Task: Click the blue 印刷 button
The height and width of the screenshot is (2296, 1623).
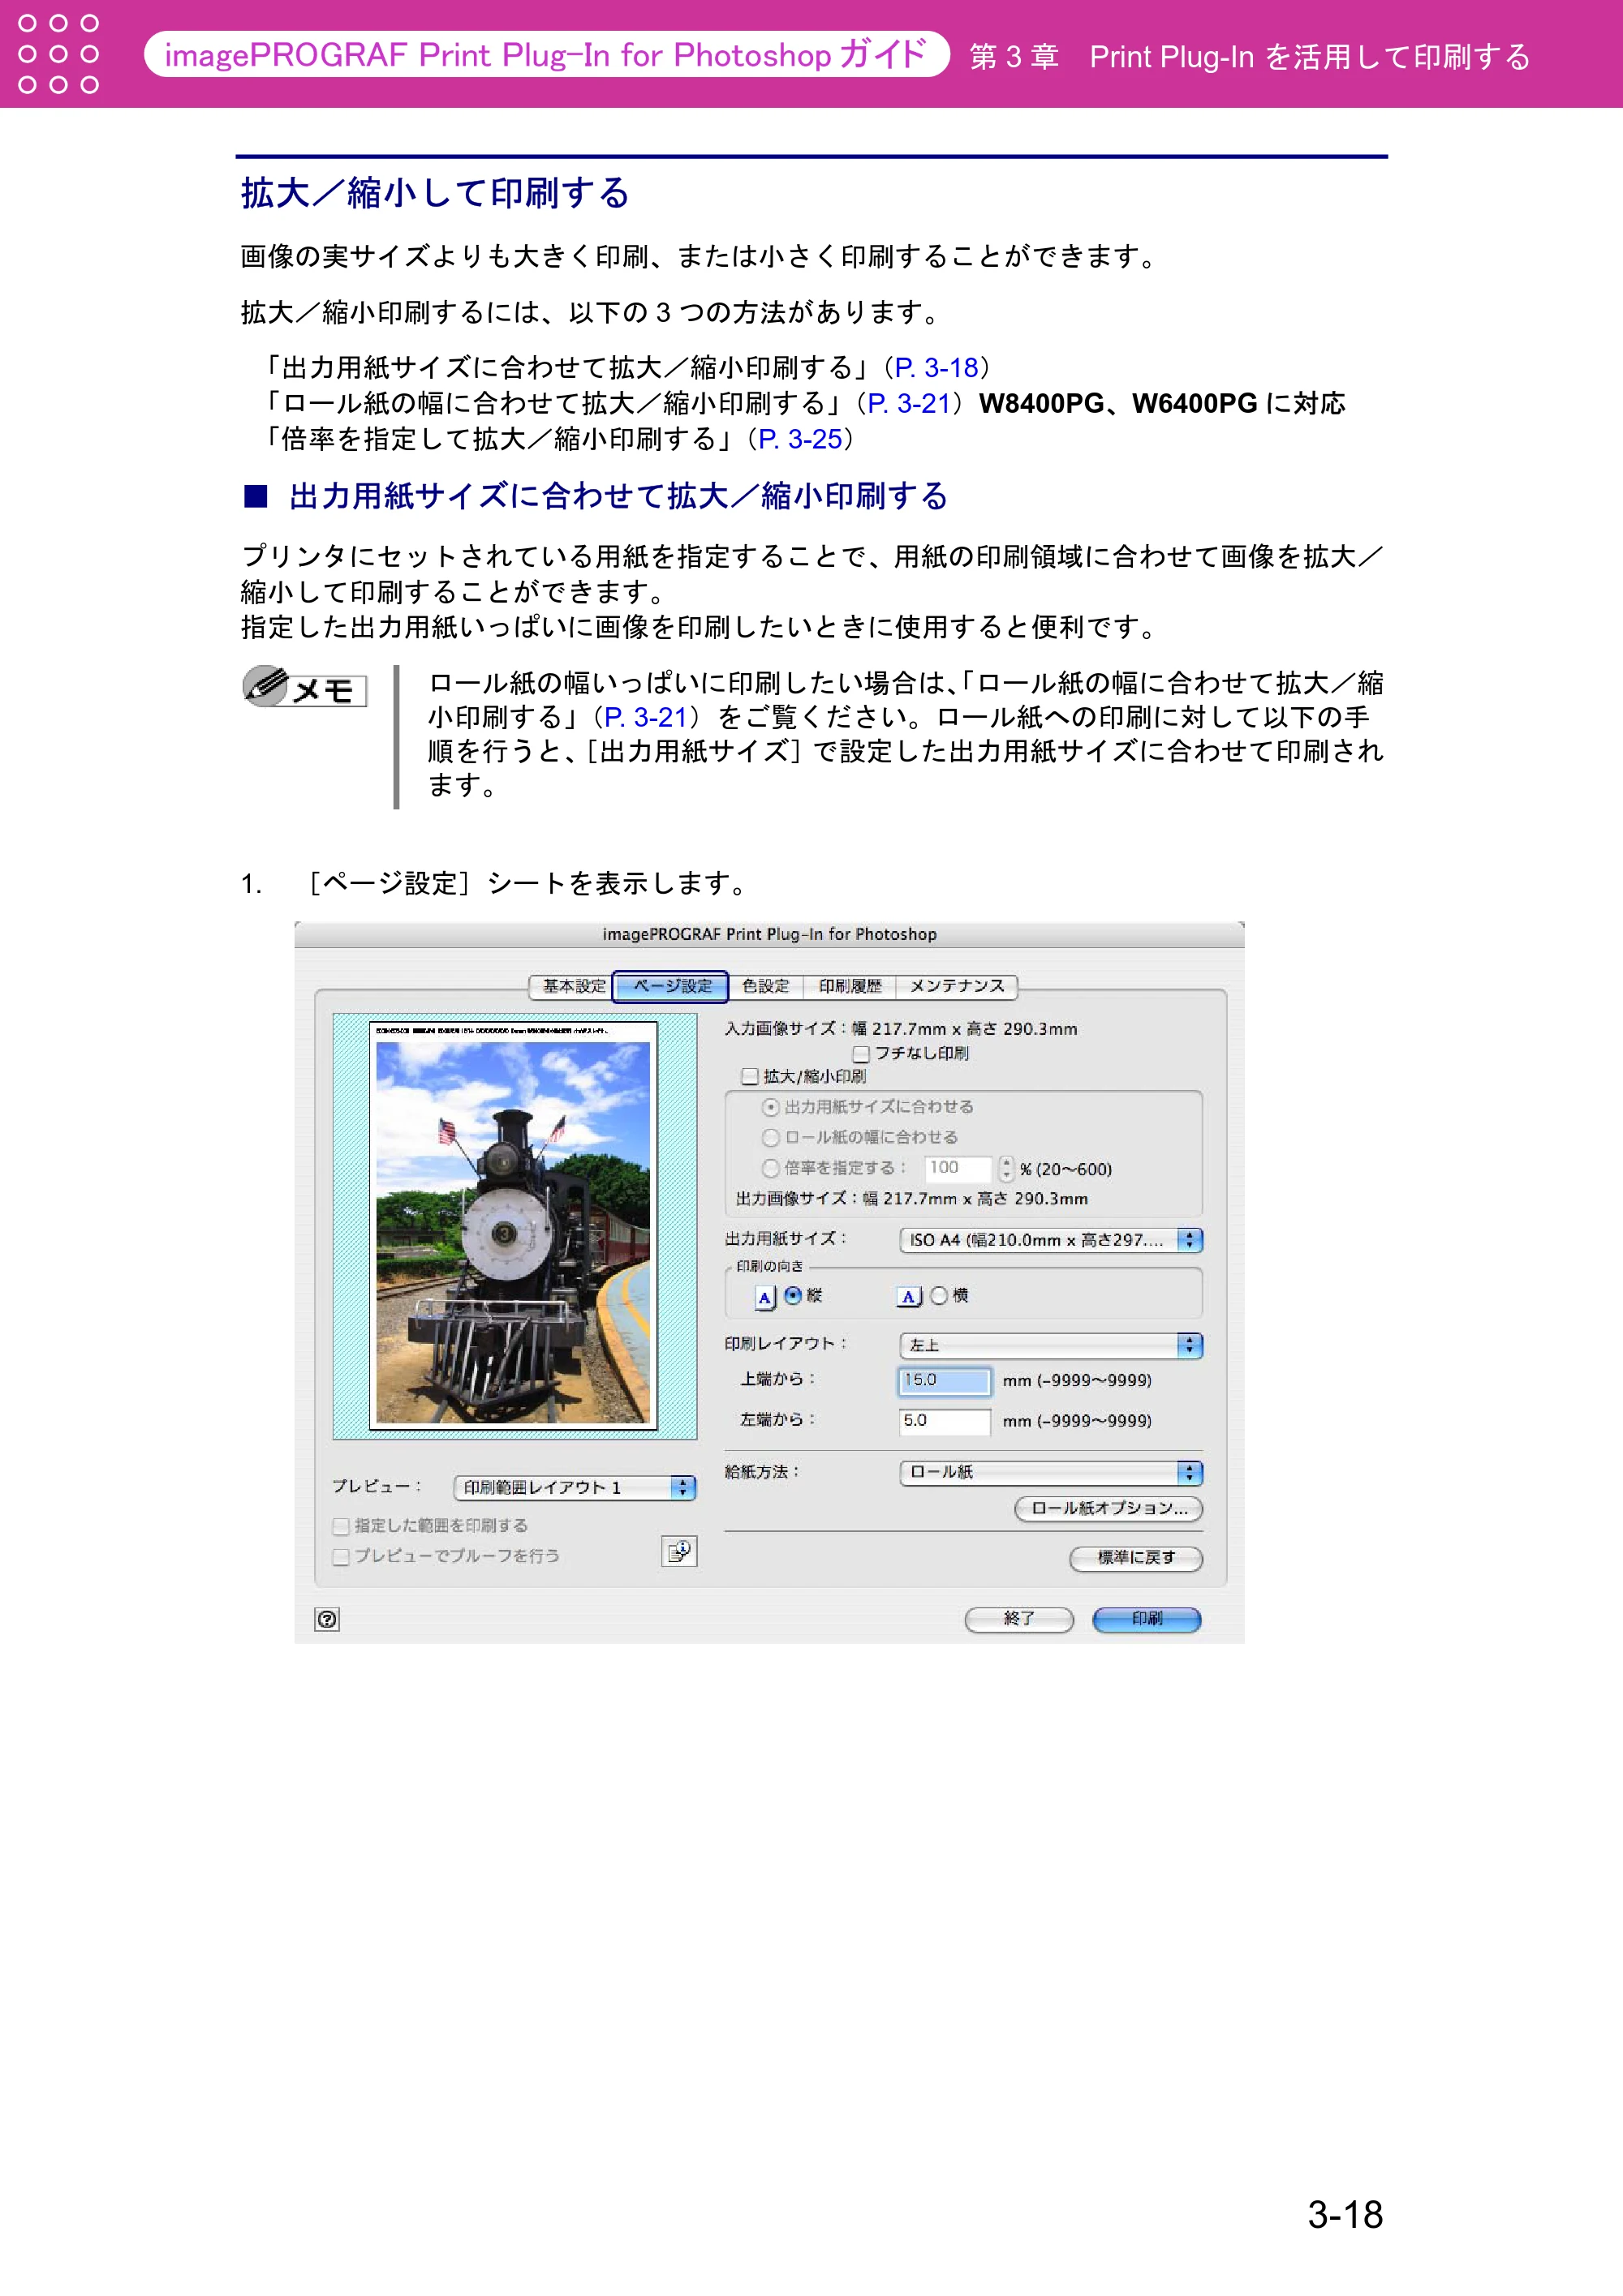Action: tap(1147, 1619)
